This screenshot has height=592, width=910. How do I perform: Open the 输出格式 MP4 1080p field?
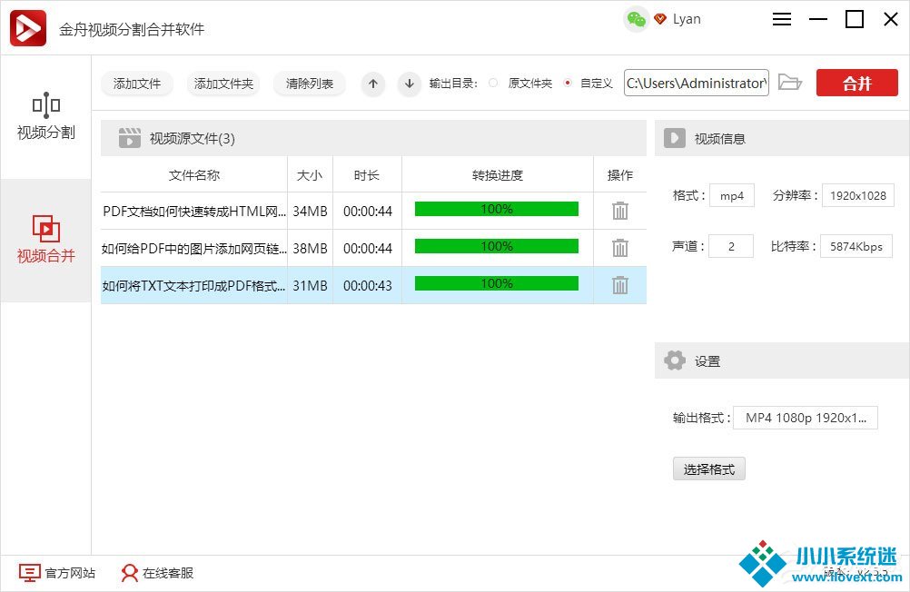click(x=806, y=418)
